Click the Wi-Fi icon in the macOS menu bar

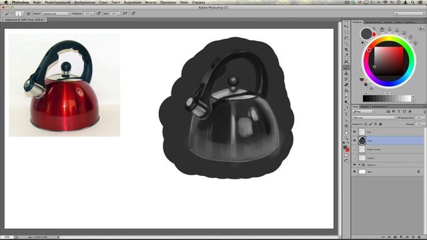386,2
